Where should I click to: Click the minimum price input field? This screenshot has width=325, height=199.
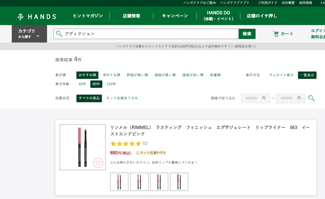255,98
